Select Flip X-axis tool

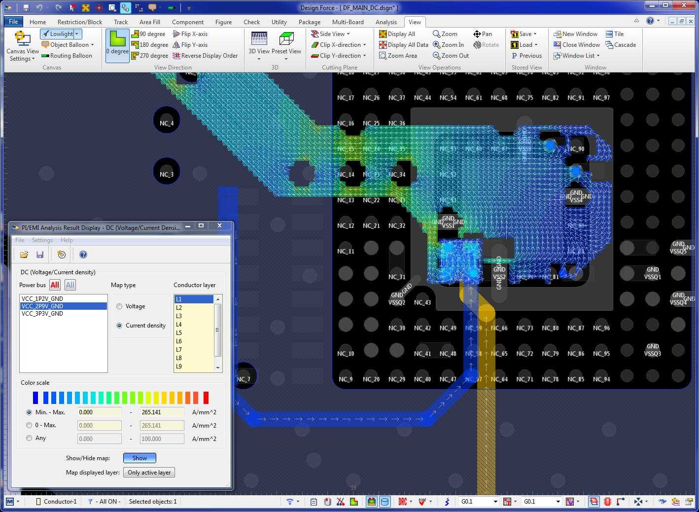176,34
